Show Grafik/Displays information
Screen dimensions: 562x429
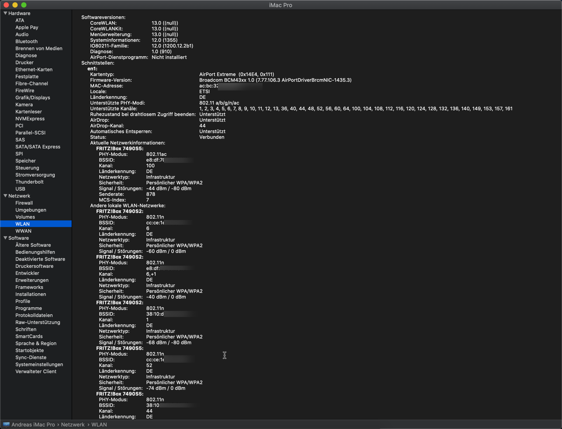[x=32, y=97]
